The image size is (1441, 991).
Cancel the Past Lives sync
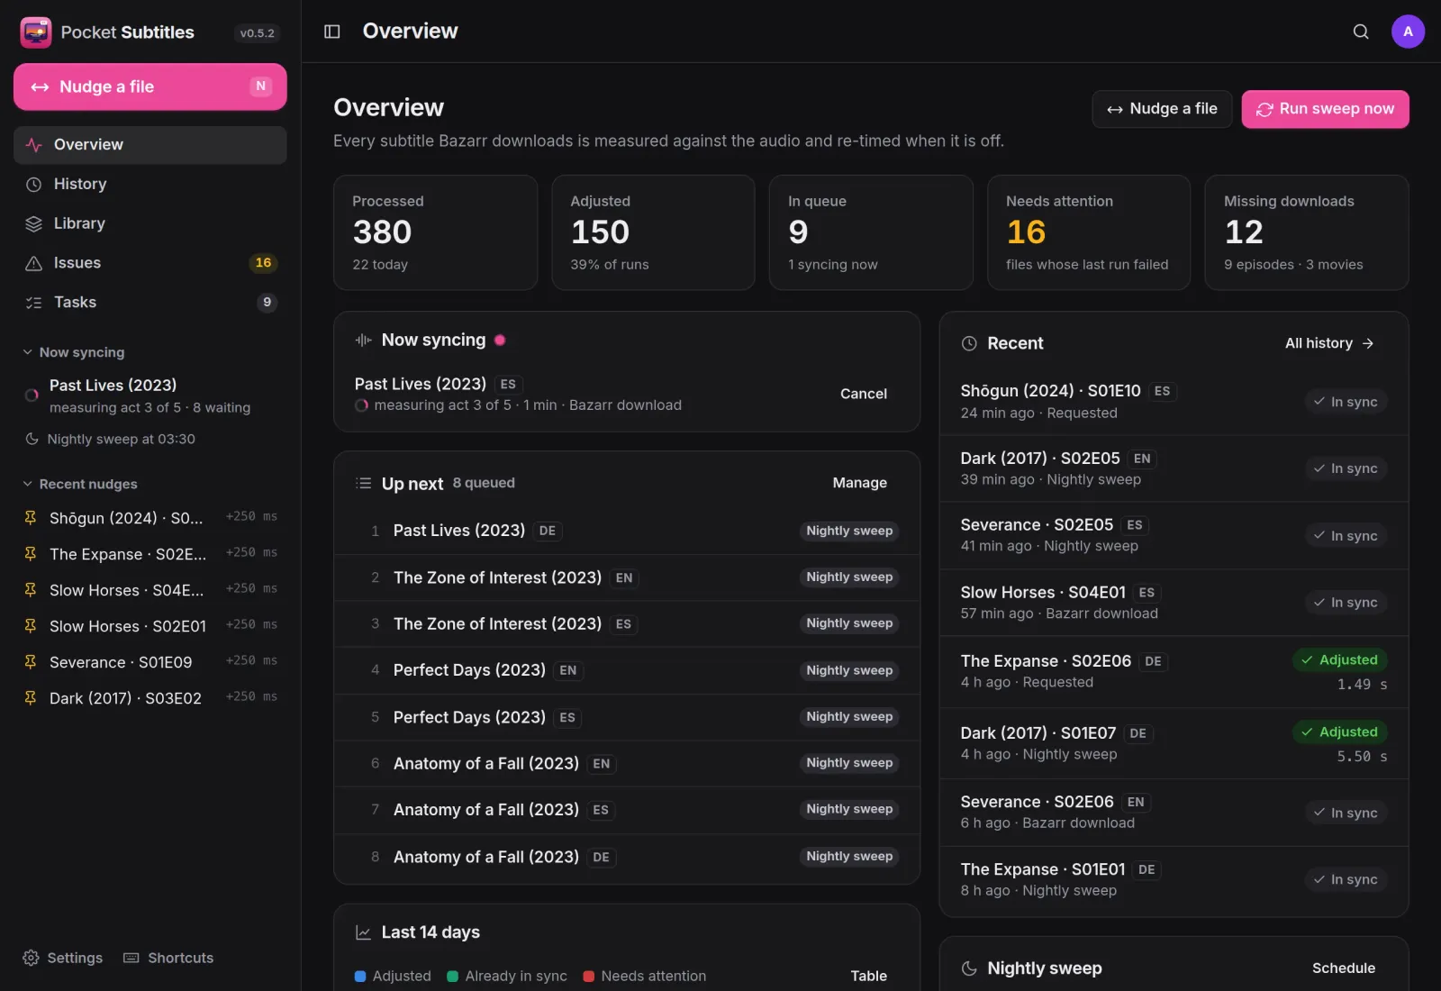pos(863,394)
